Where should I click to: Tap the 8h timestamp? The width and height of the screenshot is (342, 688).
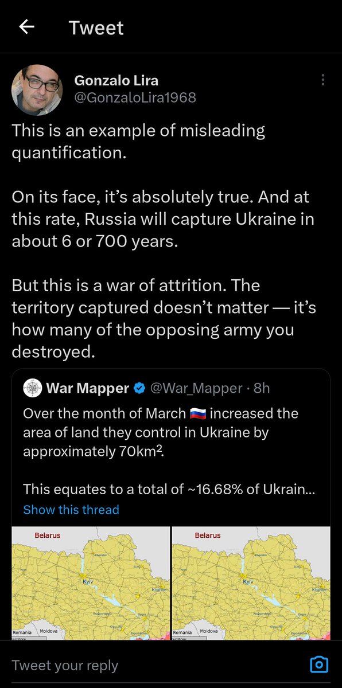point(262,388)
